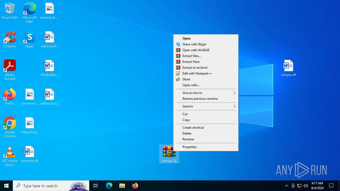Choose Open with... in context menu
This screenshot has width=340, height=191.
(x=206, y=85)
